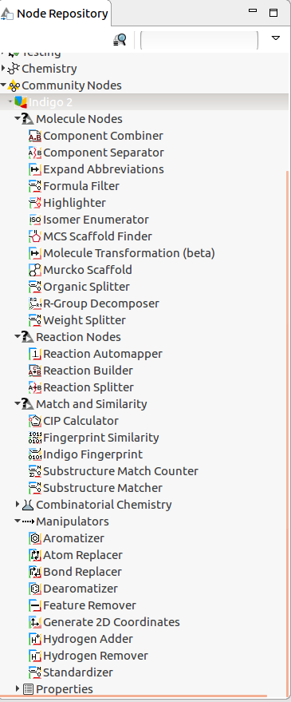Click the Aromatizer node icon
The height and width of the screenshot is (702, 291).
pyautogui.click(x=35, y=538)
